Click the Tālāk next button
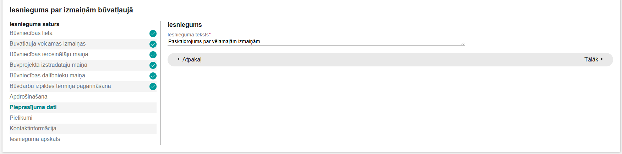The width and height of the screenshot is (622, 154). coord(594,60)
